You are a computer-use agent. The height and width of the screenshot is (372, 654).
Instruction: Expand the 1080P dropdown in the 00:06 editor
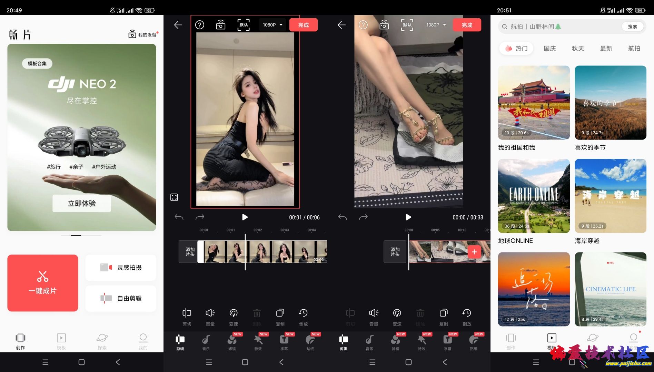coord(272,25)
